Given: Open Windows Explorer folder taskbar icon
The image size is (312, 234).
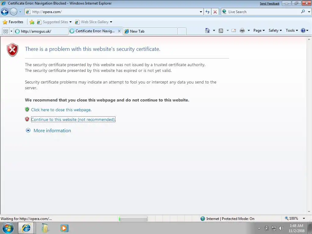Looking at the screenshot, I should click(45, 228).
